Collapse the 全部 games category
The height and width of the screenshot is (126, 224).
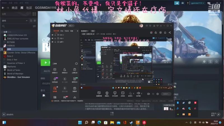(2, 32)
